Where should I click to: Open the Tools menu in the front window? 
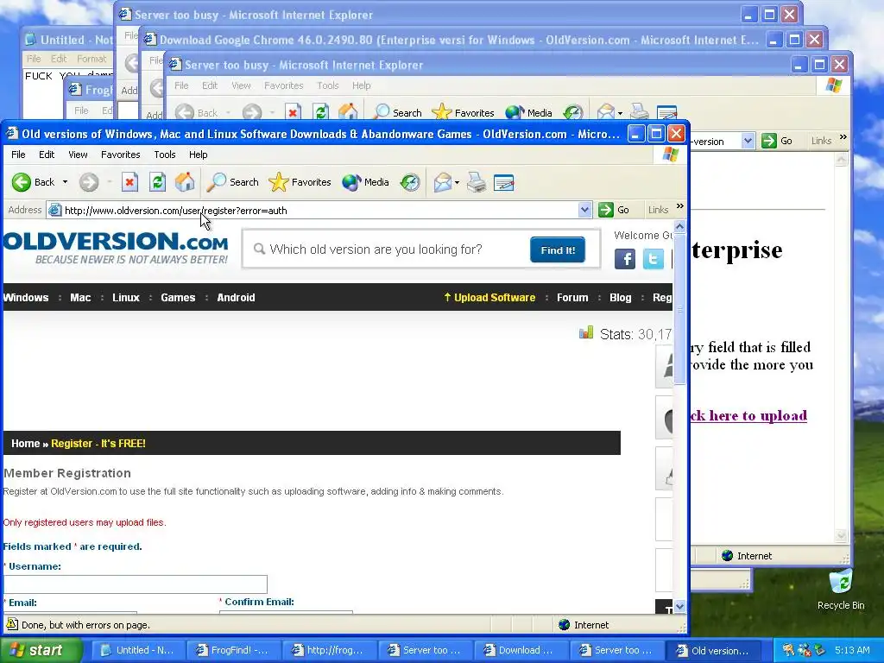click(165, 155)
